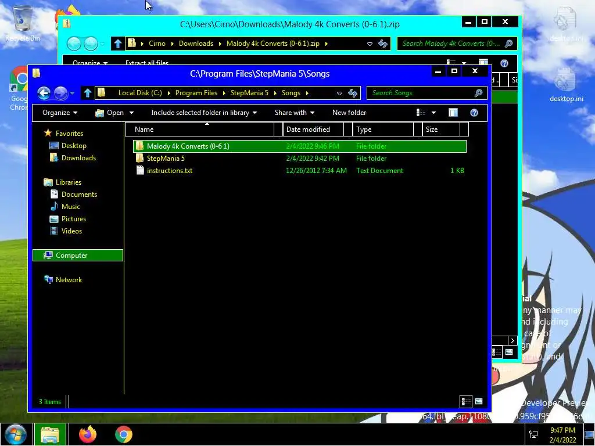Image resolution: width=595 pixels, height=446 pixels.
Task: Select Libraries in navigation pane
Action: (x=69, y=182)
